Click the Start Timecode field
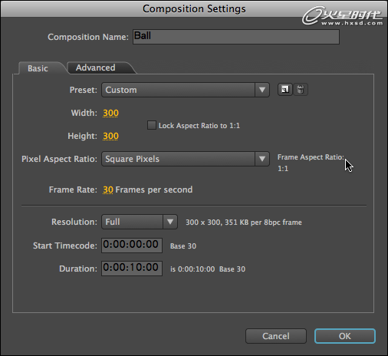The image size is (388, 356). point(132,246)
